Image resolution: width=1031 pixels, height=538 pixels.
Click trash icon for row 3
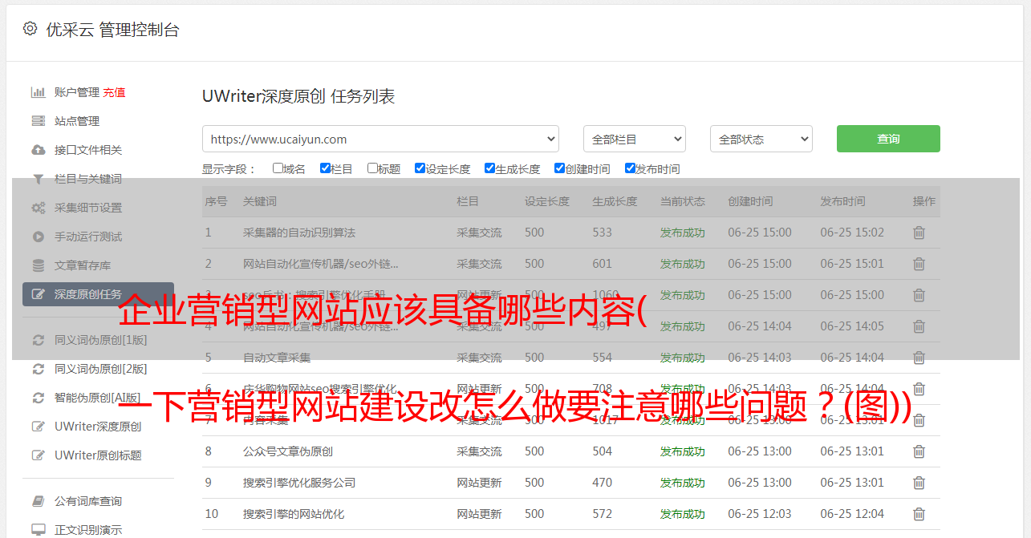pyautogui.click(x=919, y=295)
